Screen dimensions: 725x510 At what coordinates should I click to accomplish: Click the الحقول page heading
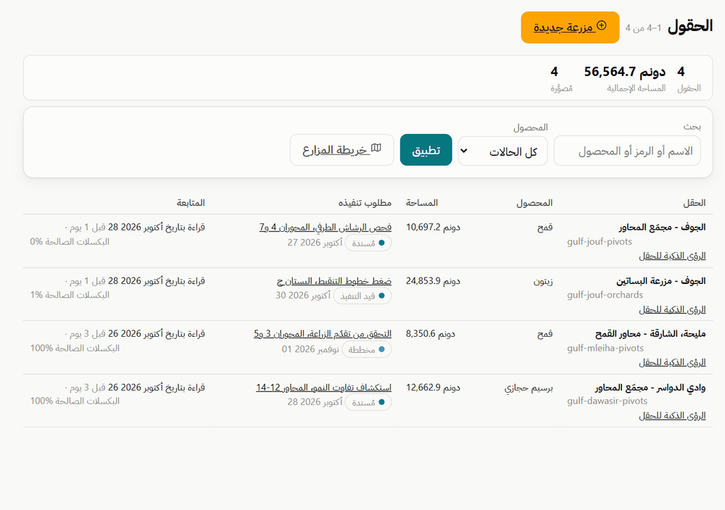[x=690, y=26]
